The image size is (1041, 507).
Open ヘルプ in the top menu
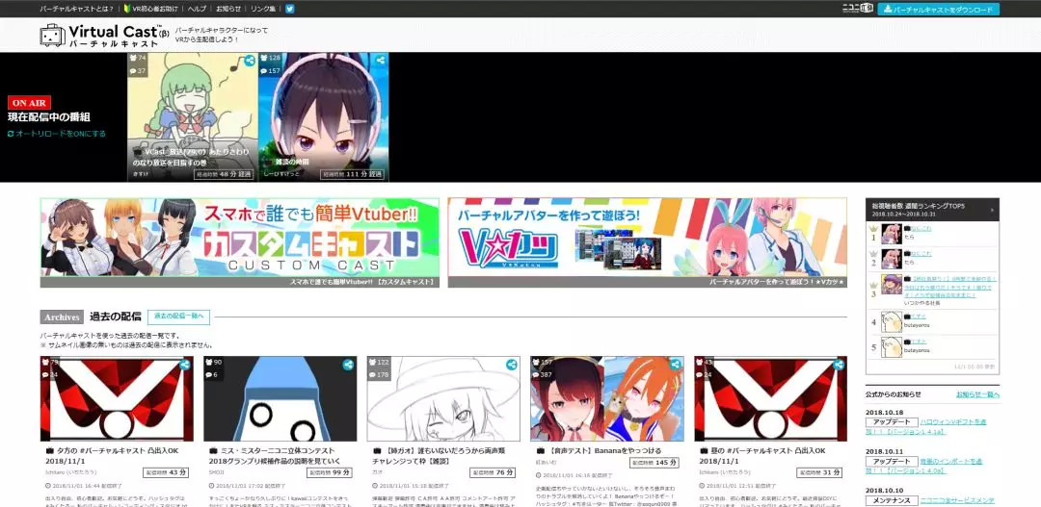[198, 9]
